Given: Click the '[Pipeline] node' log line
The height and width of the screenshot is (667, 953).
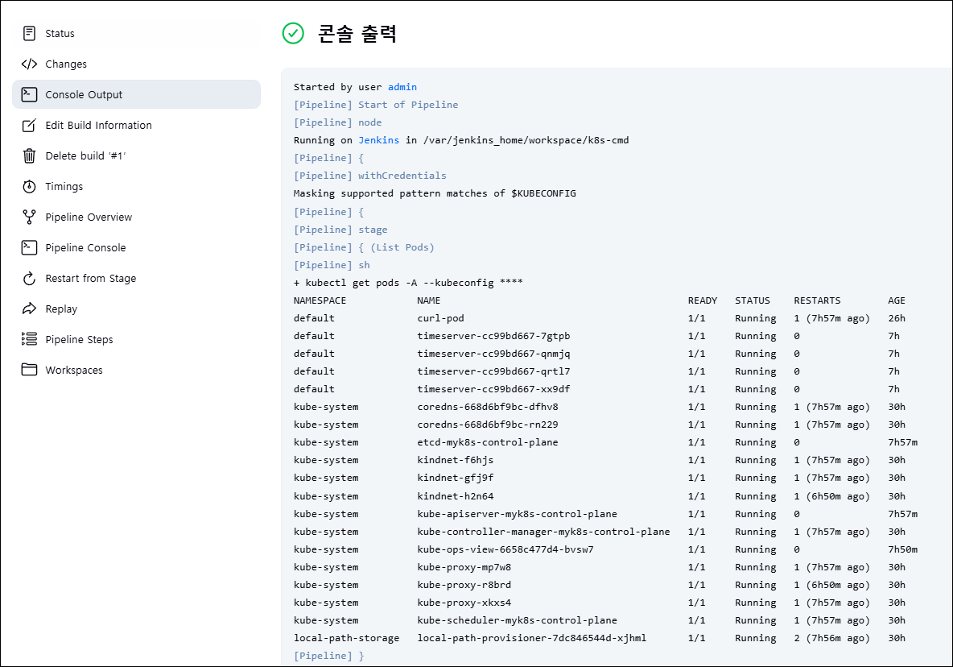Looking at the screenshot, I should (x=337, y=122).
